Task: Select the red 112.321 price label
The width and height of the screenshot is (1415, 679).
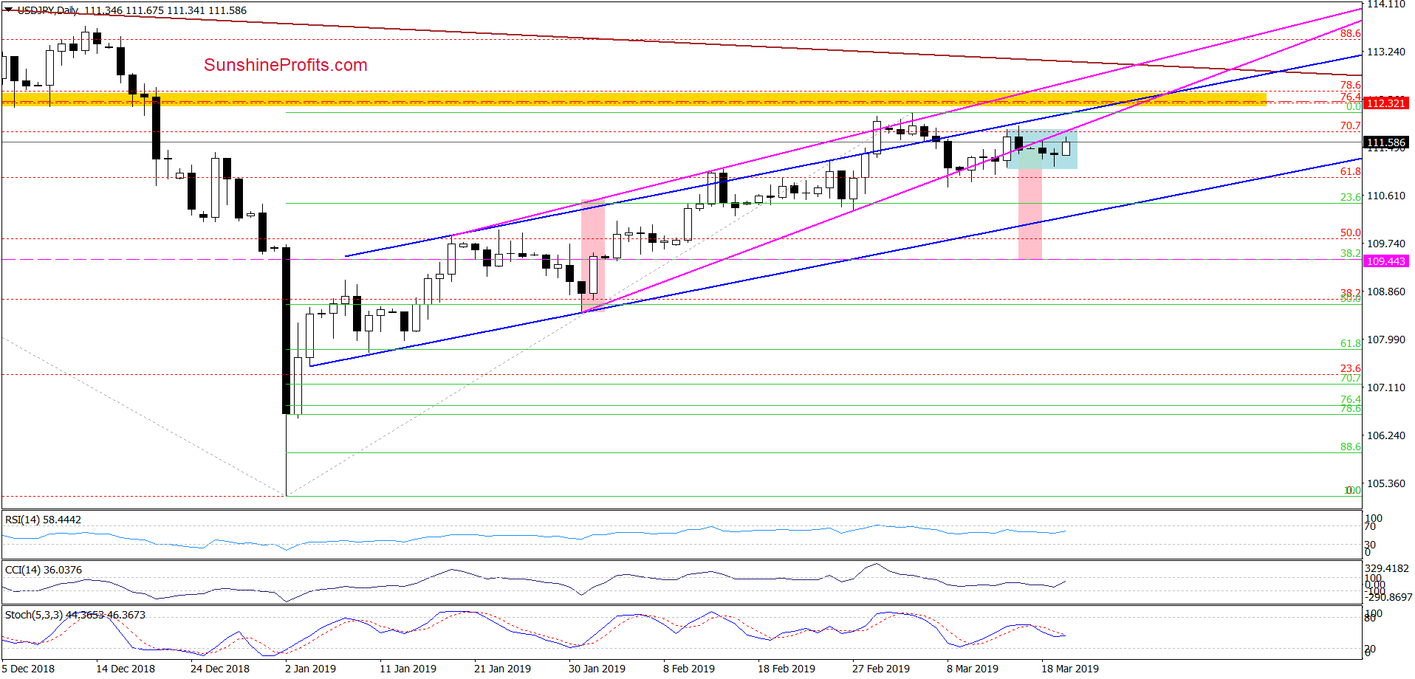Action: [x=1386, y=103]
